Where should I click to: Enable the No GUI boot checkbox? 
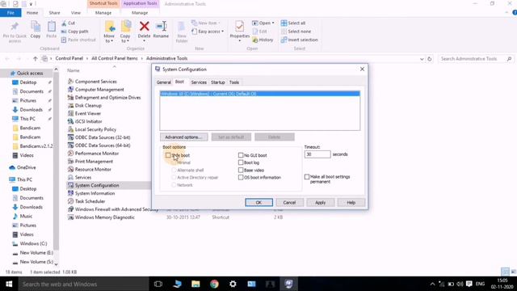point(241,155)
